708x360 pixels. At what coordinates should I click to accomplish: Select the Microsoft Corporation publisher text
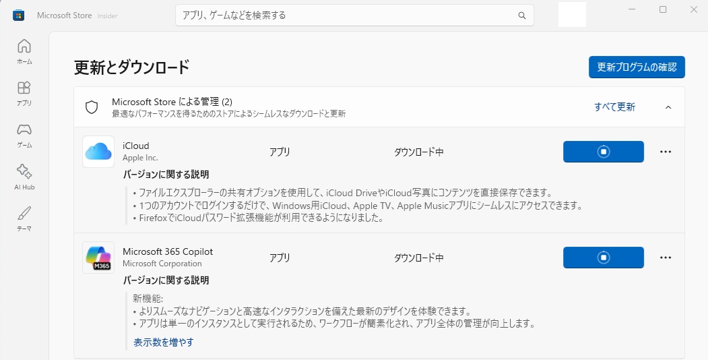(x=162, y=264)
